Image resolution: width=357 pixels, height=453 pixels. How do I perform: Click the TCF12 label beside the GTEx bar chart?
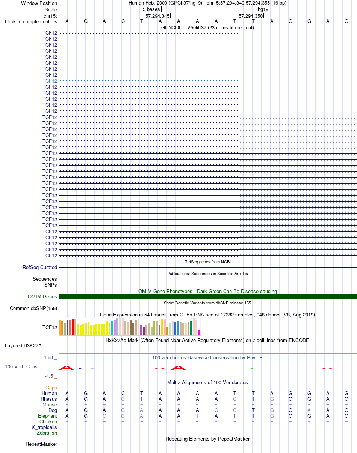click(50, 327)
